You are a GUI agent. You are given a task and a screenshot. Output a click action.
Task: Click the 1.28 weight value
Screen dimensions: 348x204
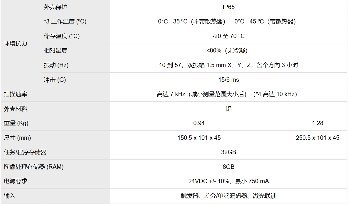[x=317, y=123]
